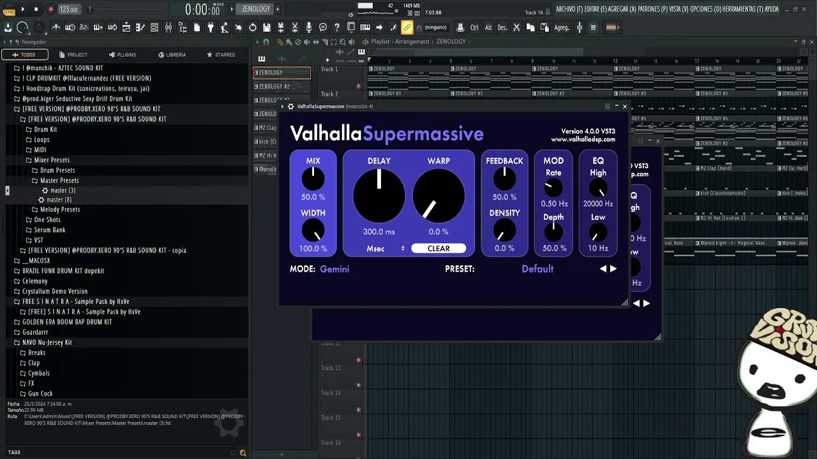Open the step sequencer channel rack icon

click(x=154, y=27)
